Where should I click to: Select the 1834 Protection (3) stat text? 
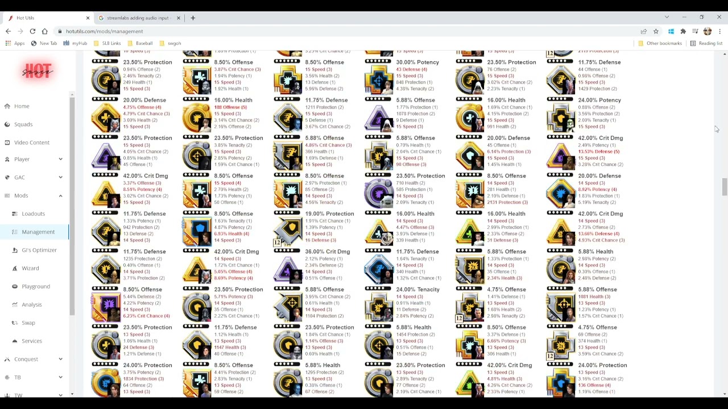[x=143, y=379]
